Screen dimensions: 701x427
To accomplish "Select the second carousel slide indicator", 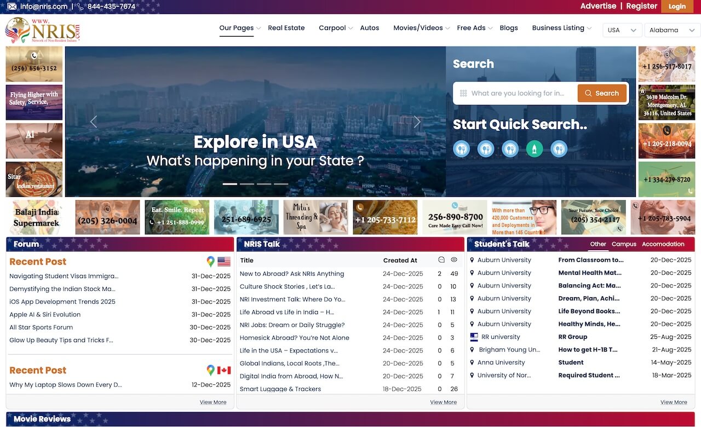I will click(247, 184).
